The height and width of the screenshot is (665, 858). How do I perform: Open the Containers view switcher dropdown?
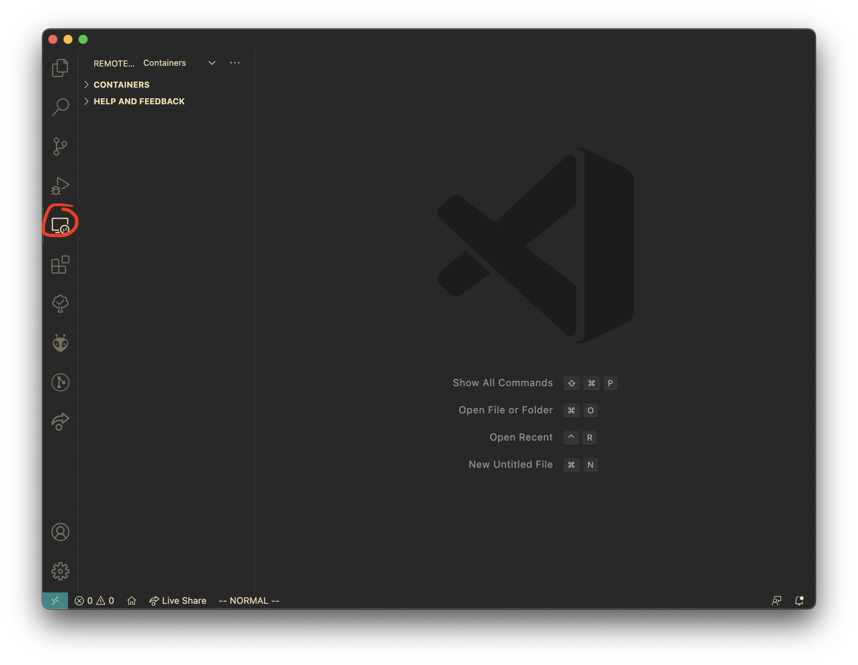point(212,63)
